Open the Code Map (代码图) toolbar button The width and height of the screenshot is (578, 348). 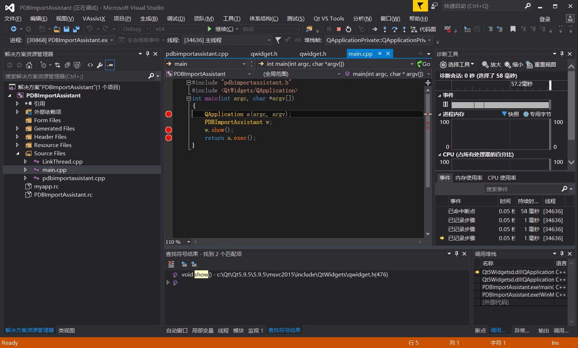(423, 29)
